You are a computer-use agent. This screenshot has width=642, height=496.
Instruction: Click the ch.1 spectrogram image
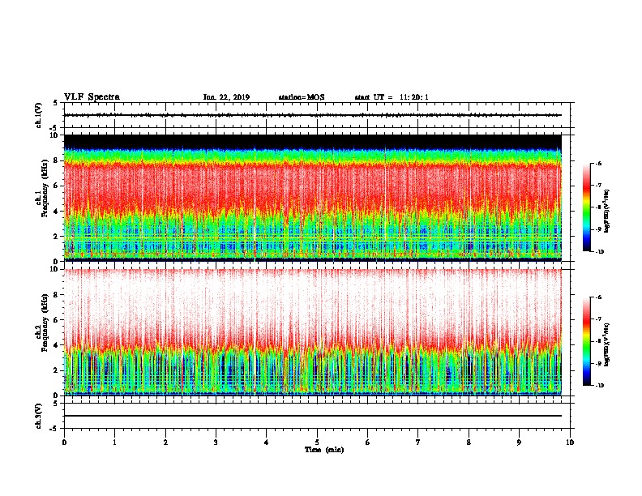(312, 198)
